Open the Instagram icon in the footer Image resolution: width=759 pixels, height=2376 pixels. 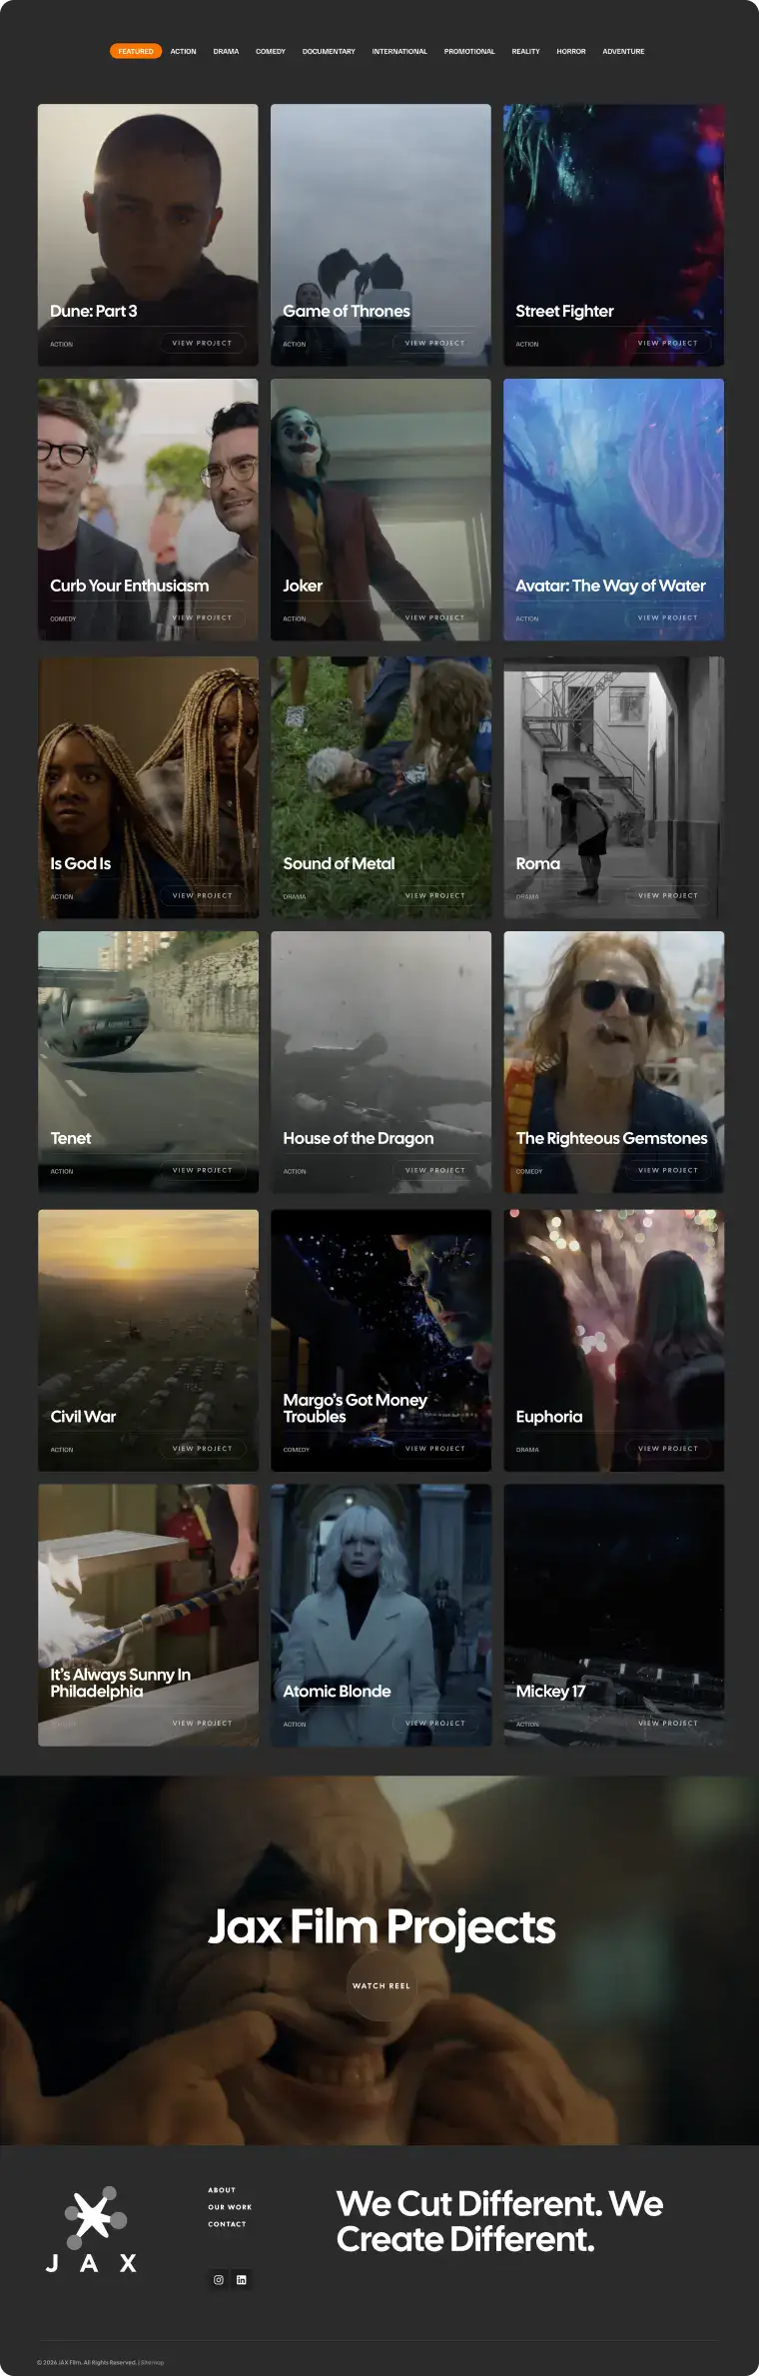[219, 2279]
